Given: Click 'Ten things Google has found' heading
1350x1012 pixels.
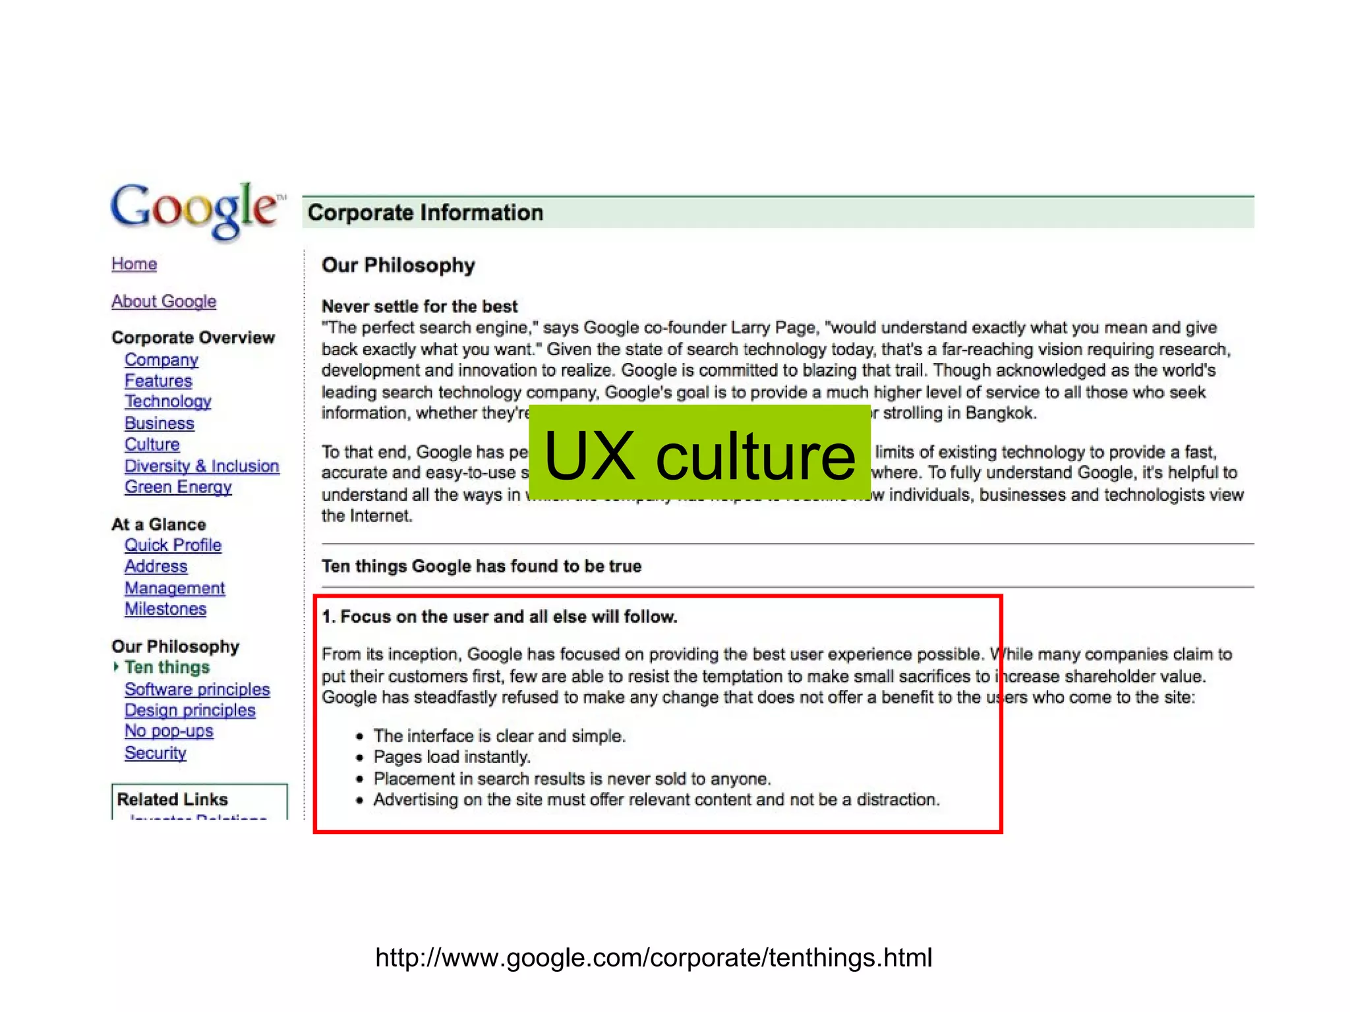Looking at the screenshot, I should tap(481, 566).
